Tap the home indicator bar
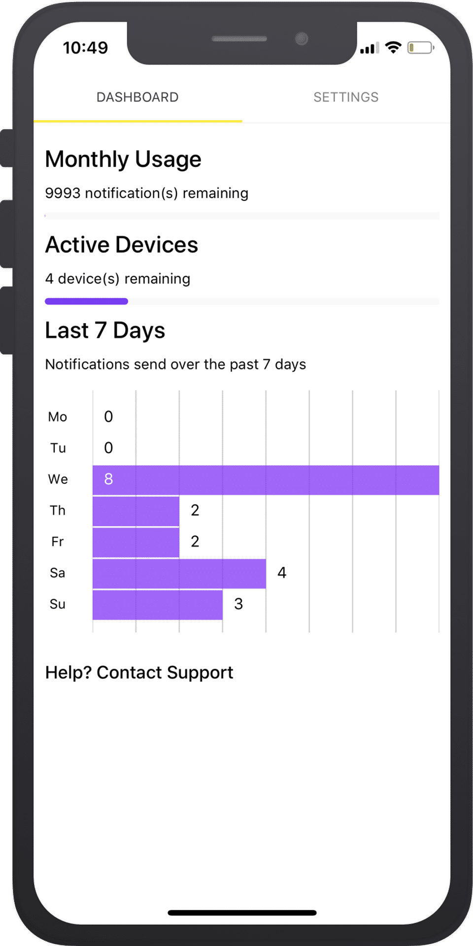The width and height of the screenshot is (473, 946). point(242,913)
